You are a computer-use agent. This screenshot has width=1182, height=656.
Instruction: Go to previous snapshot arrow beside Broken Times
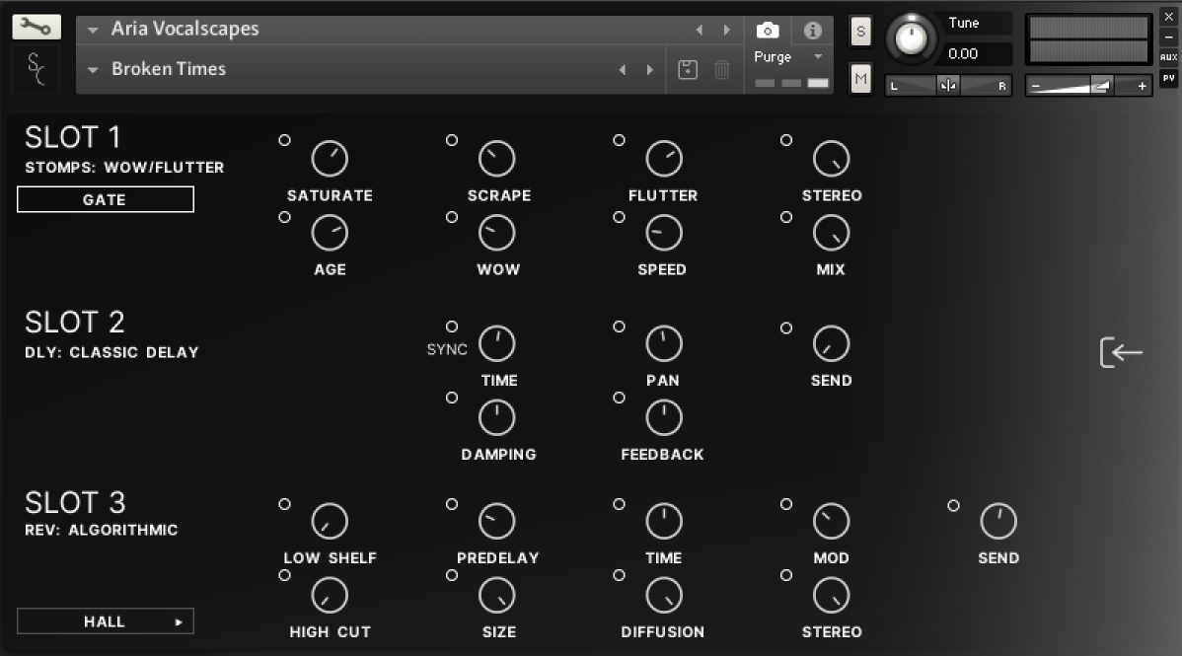point(623,69)
